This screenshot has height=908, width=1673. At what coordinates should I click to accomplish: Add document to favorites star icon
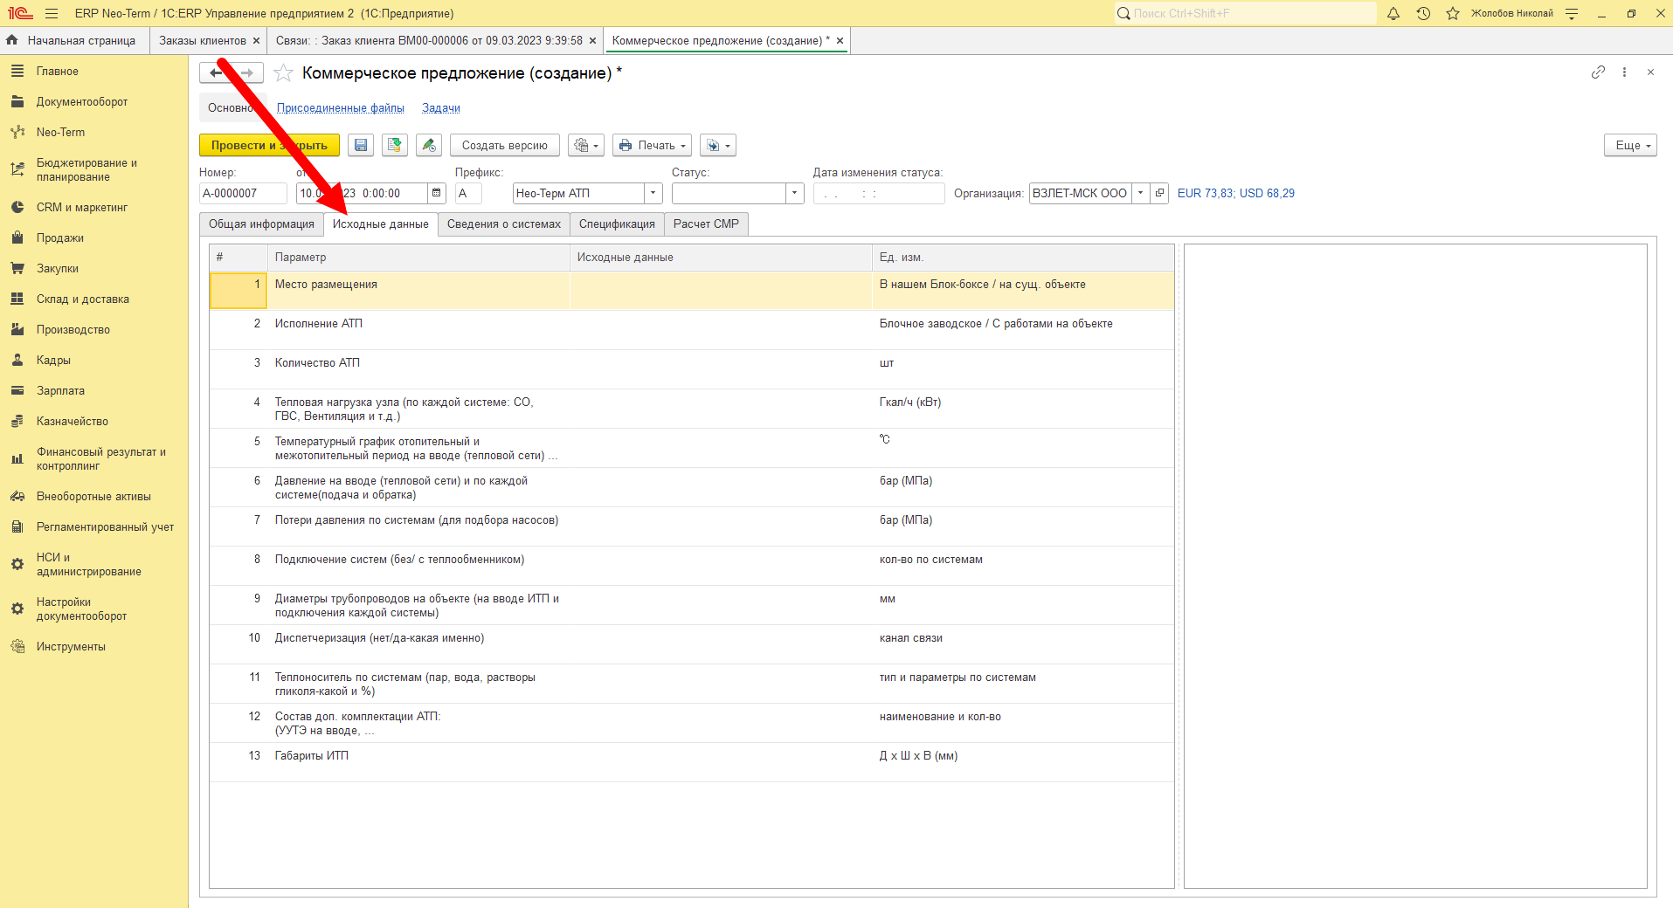pyautogui.click(x=283, y=73)
